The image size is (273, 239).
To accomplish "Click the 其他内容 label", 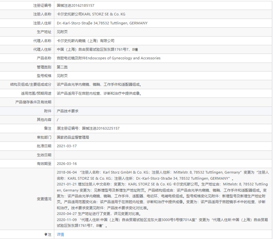I will click(x=44, y=120).
